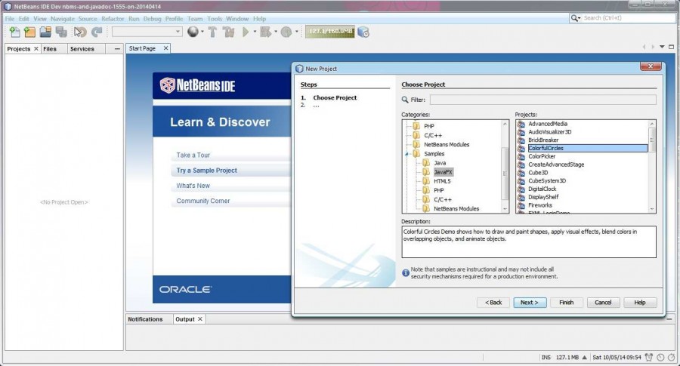Click the Build Project hammer icon

point(212,32)
